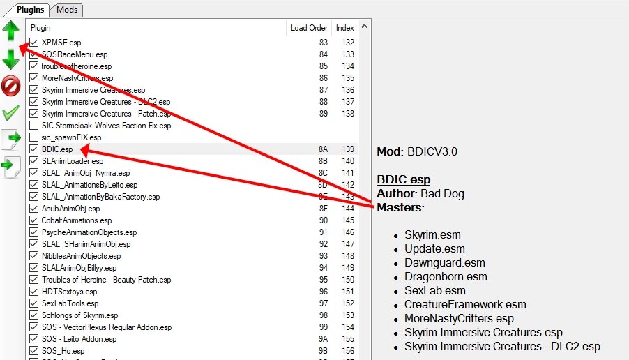Uncheck Skyrim Immersive Creatures - Patch.esp
Screen dimensions: 629x360
34,113
